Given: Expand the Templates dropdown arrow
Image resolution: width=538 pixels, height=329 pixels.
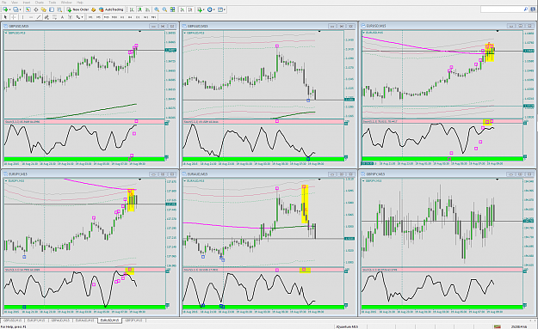Looking at the screenshot, I should tap(225, 9).
